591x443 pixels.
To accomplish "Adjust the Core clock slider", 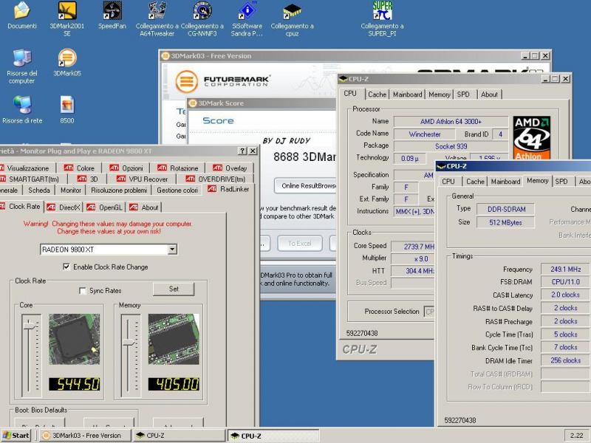I will click(x=30, y=326).
